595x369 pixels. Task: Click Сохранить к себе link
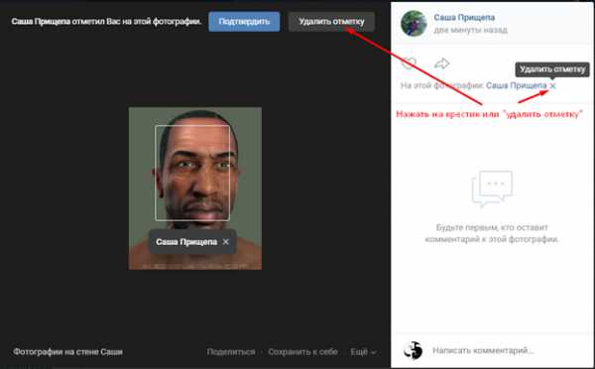[302, 352]
